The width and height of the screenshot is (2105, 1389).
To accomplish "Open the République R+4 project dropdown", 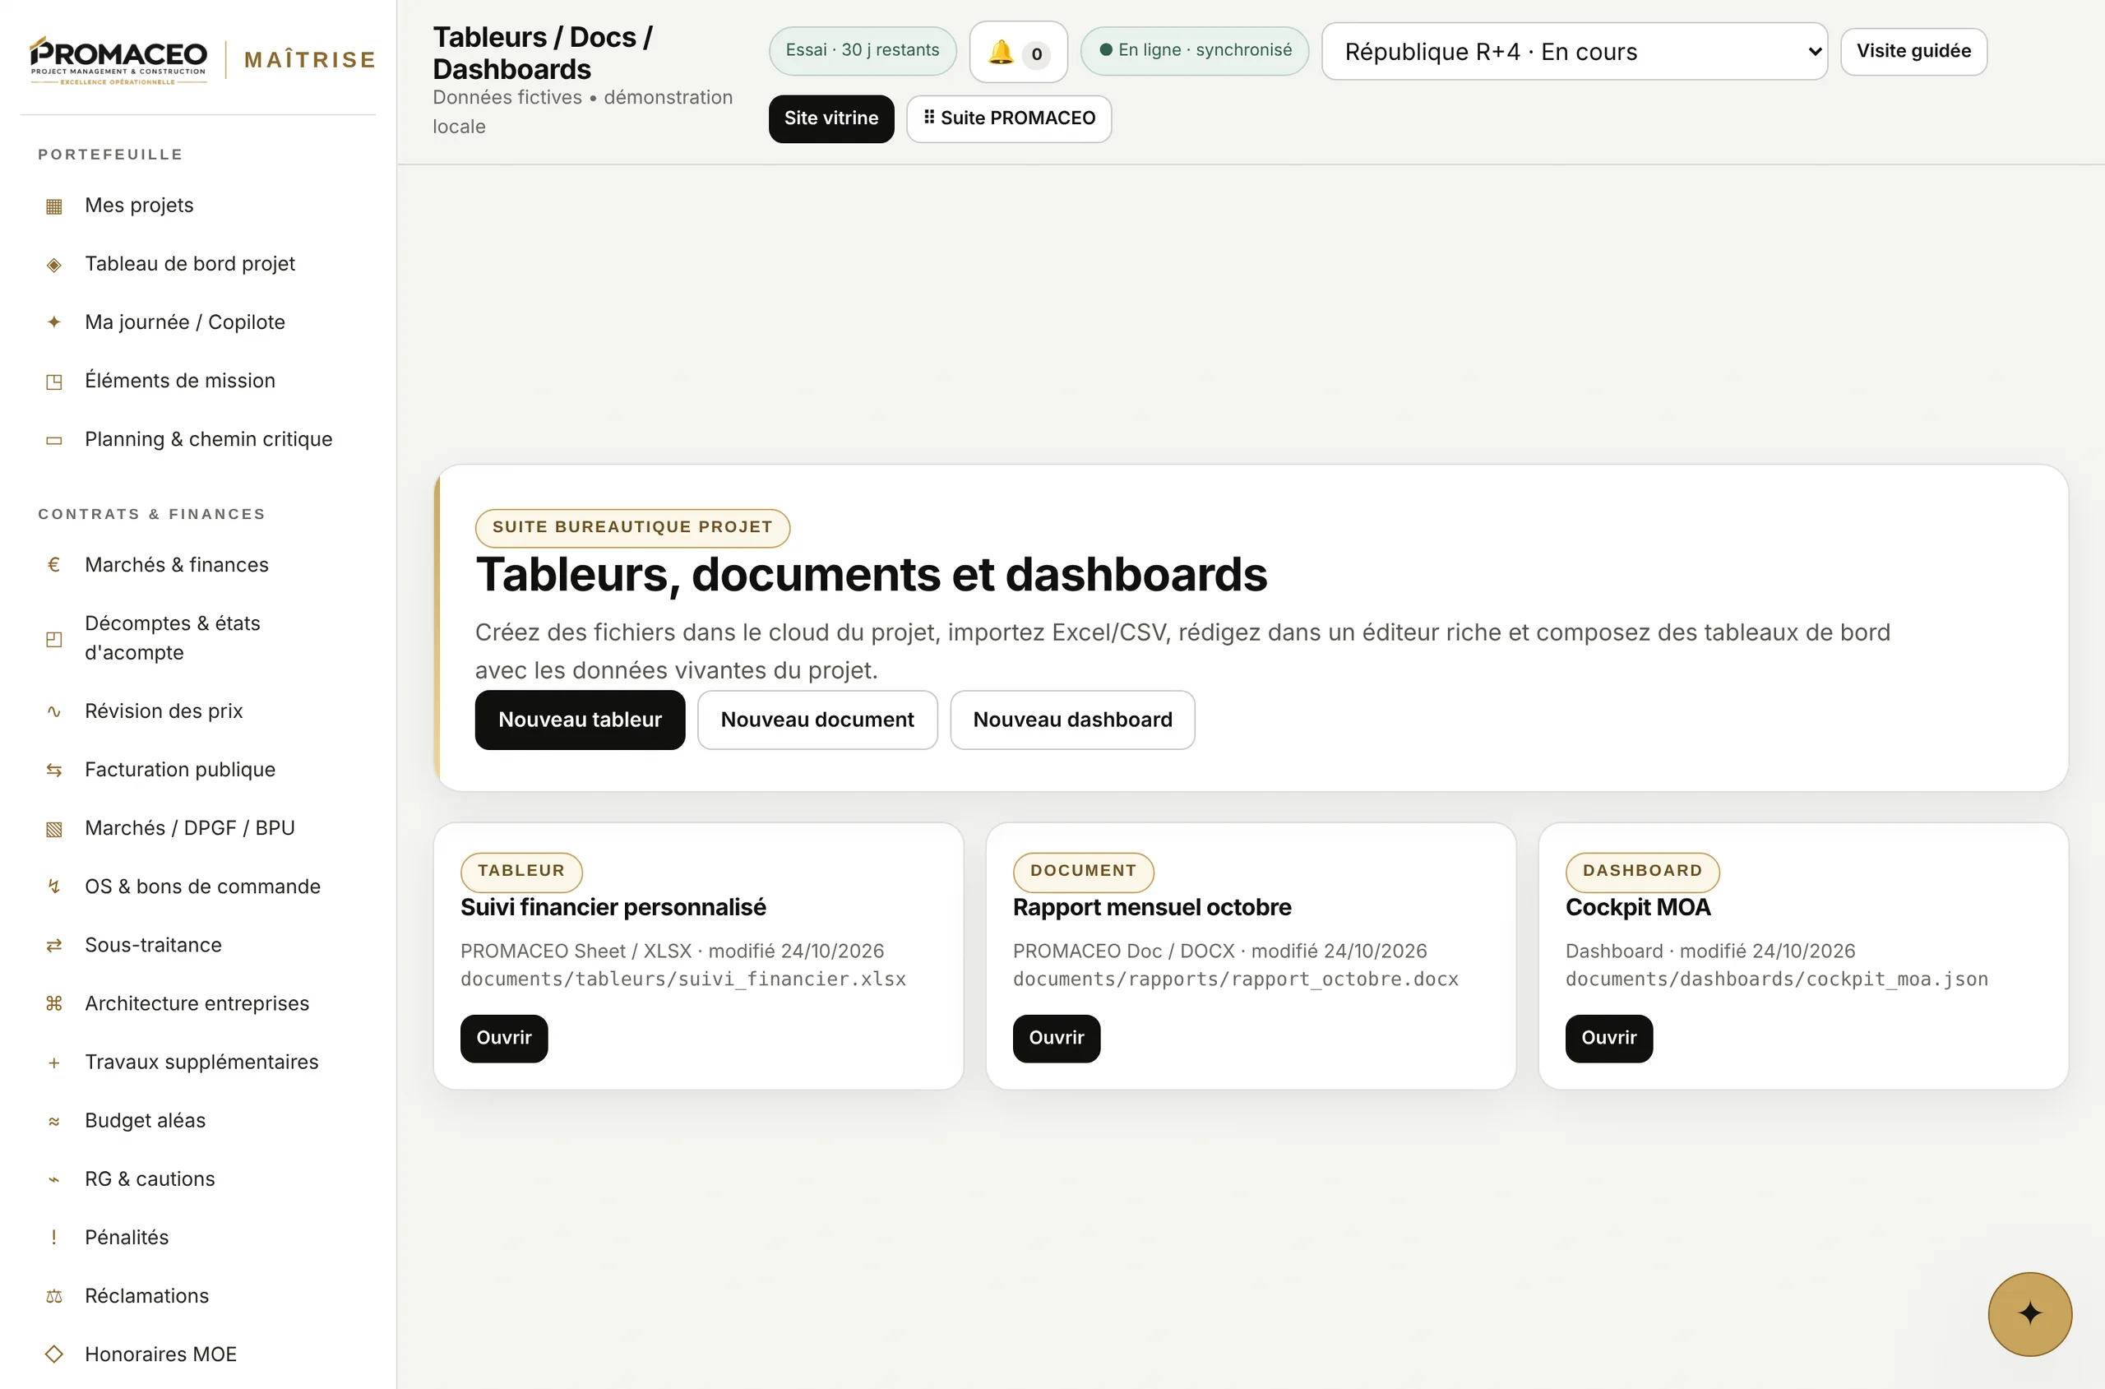I will (x=1575, y=51).
